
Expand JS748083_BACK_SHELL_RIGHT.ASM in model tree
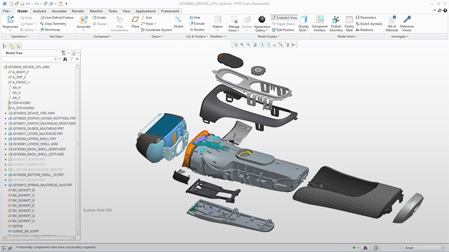point(5,148)
